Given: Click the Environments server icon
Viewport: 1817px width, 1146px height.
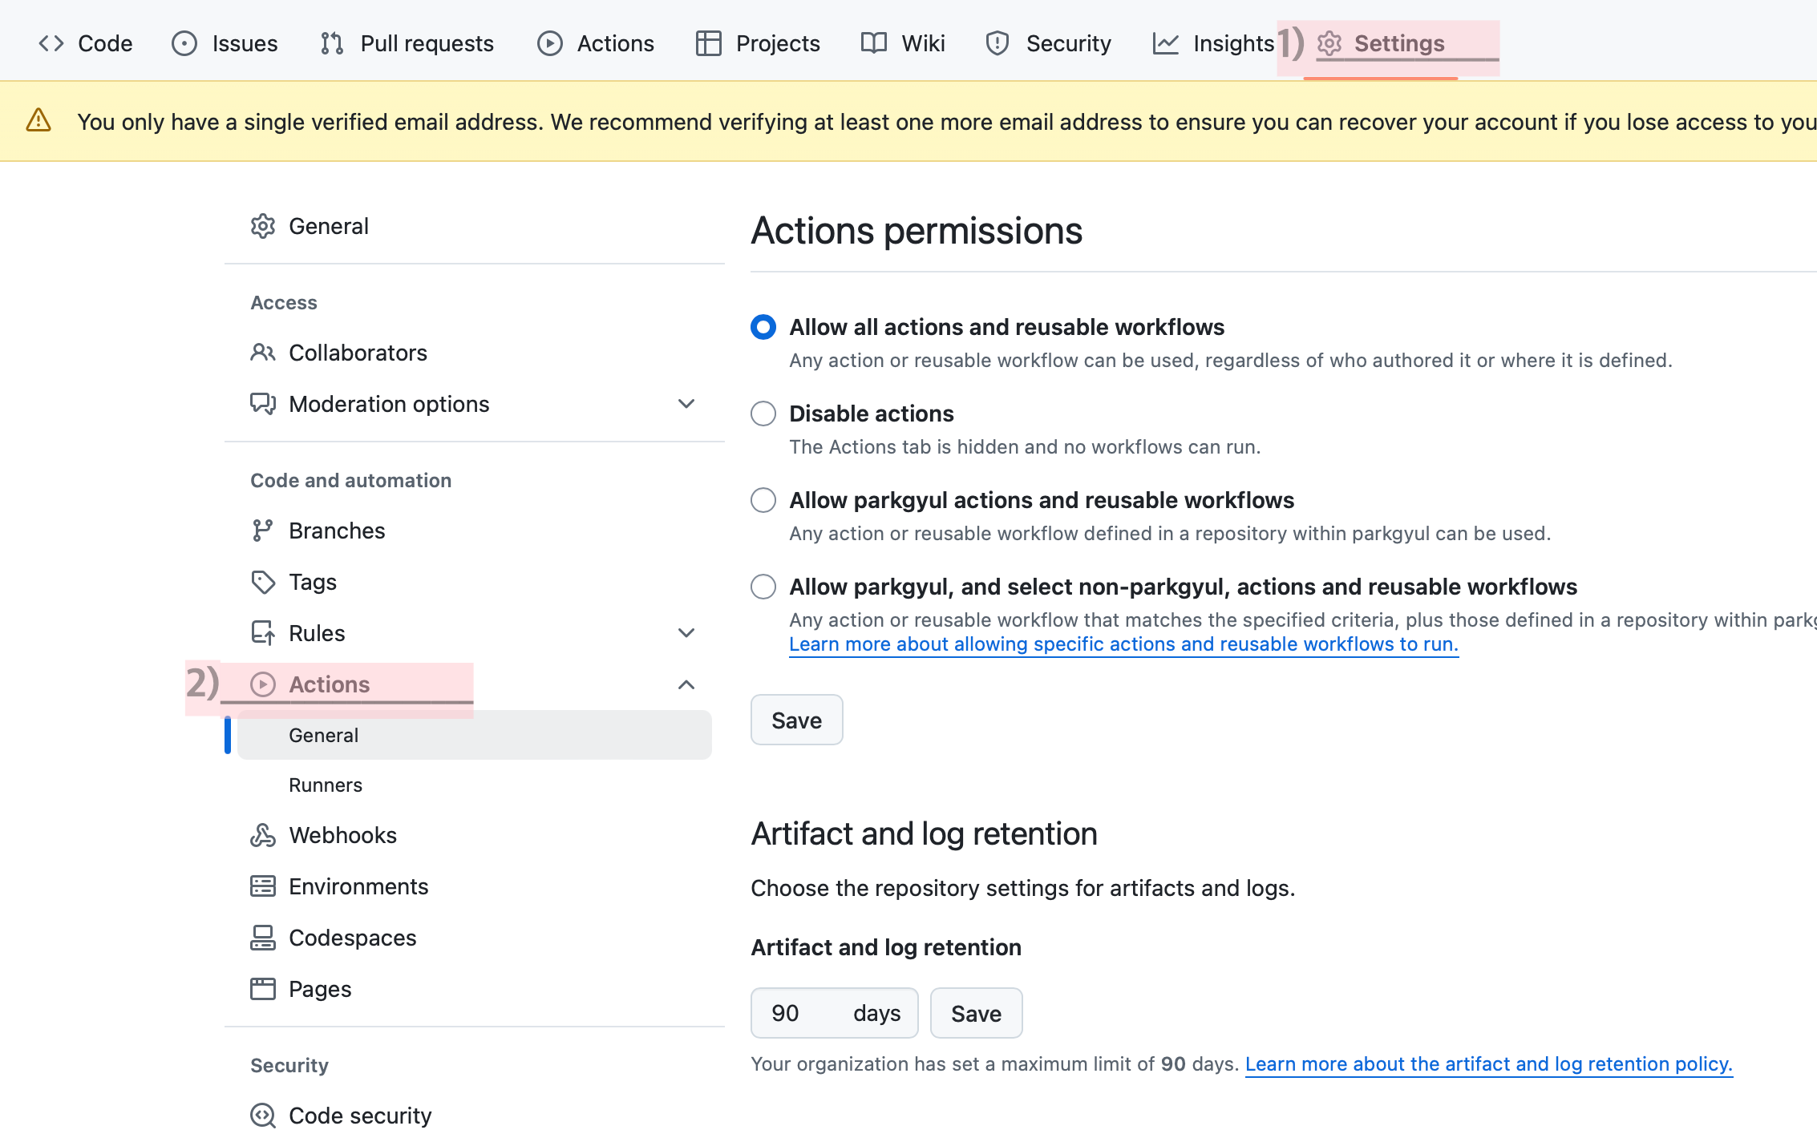Looking at the screenshot, I should (262, 886).
